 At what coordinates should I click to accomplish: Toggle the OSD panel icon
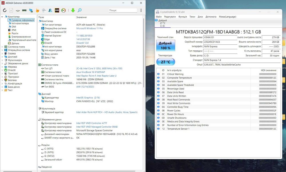[x=57, y=10]
